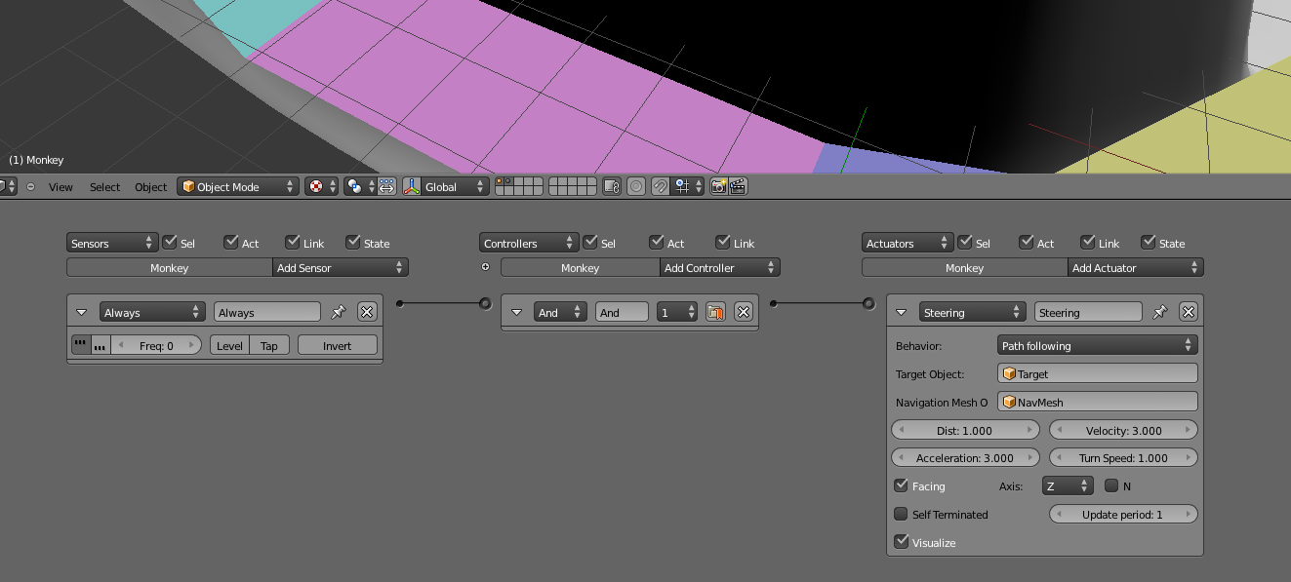Pin the Steering actuator
Viewport: 1291px width, 582px height.
(1160, 312)
